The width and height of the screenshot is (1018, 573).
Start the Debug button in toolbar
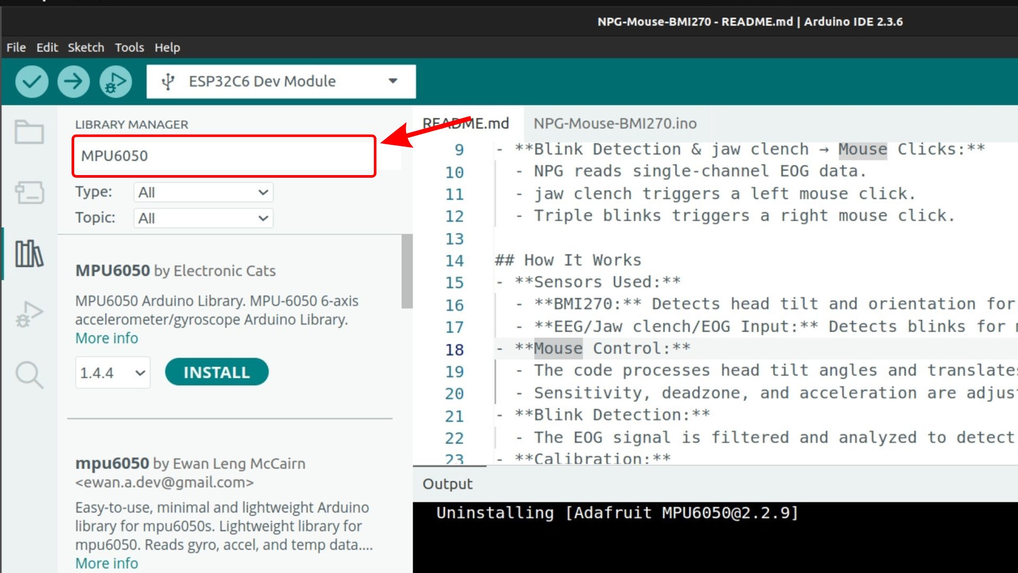(x=116, y=82)
